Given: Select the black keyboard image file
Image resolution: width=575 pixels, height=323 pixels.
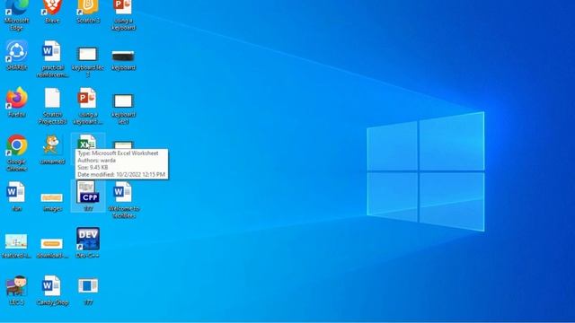Looking at the screenshot, I should (x=123, y=56).
